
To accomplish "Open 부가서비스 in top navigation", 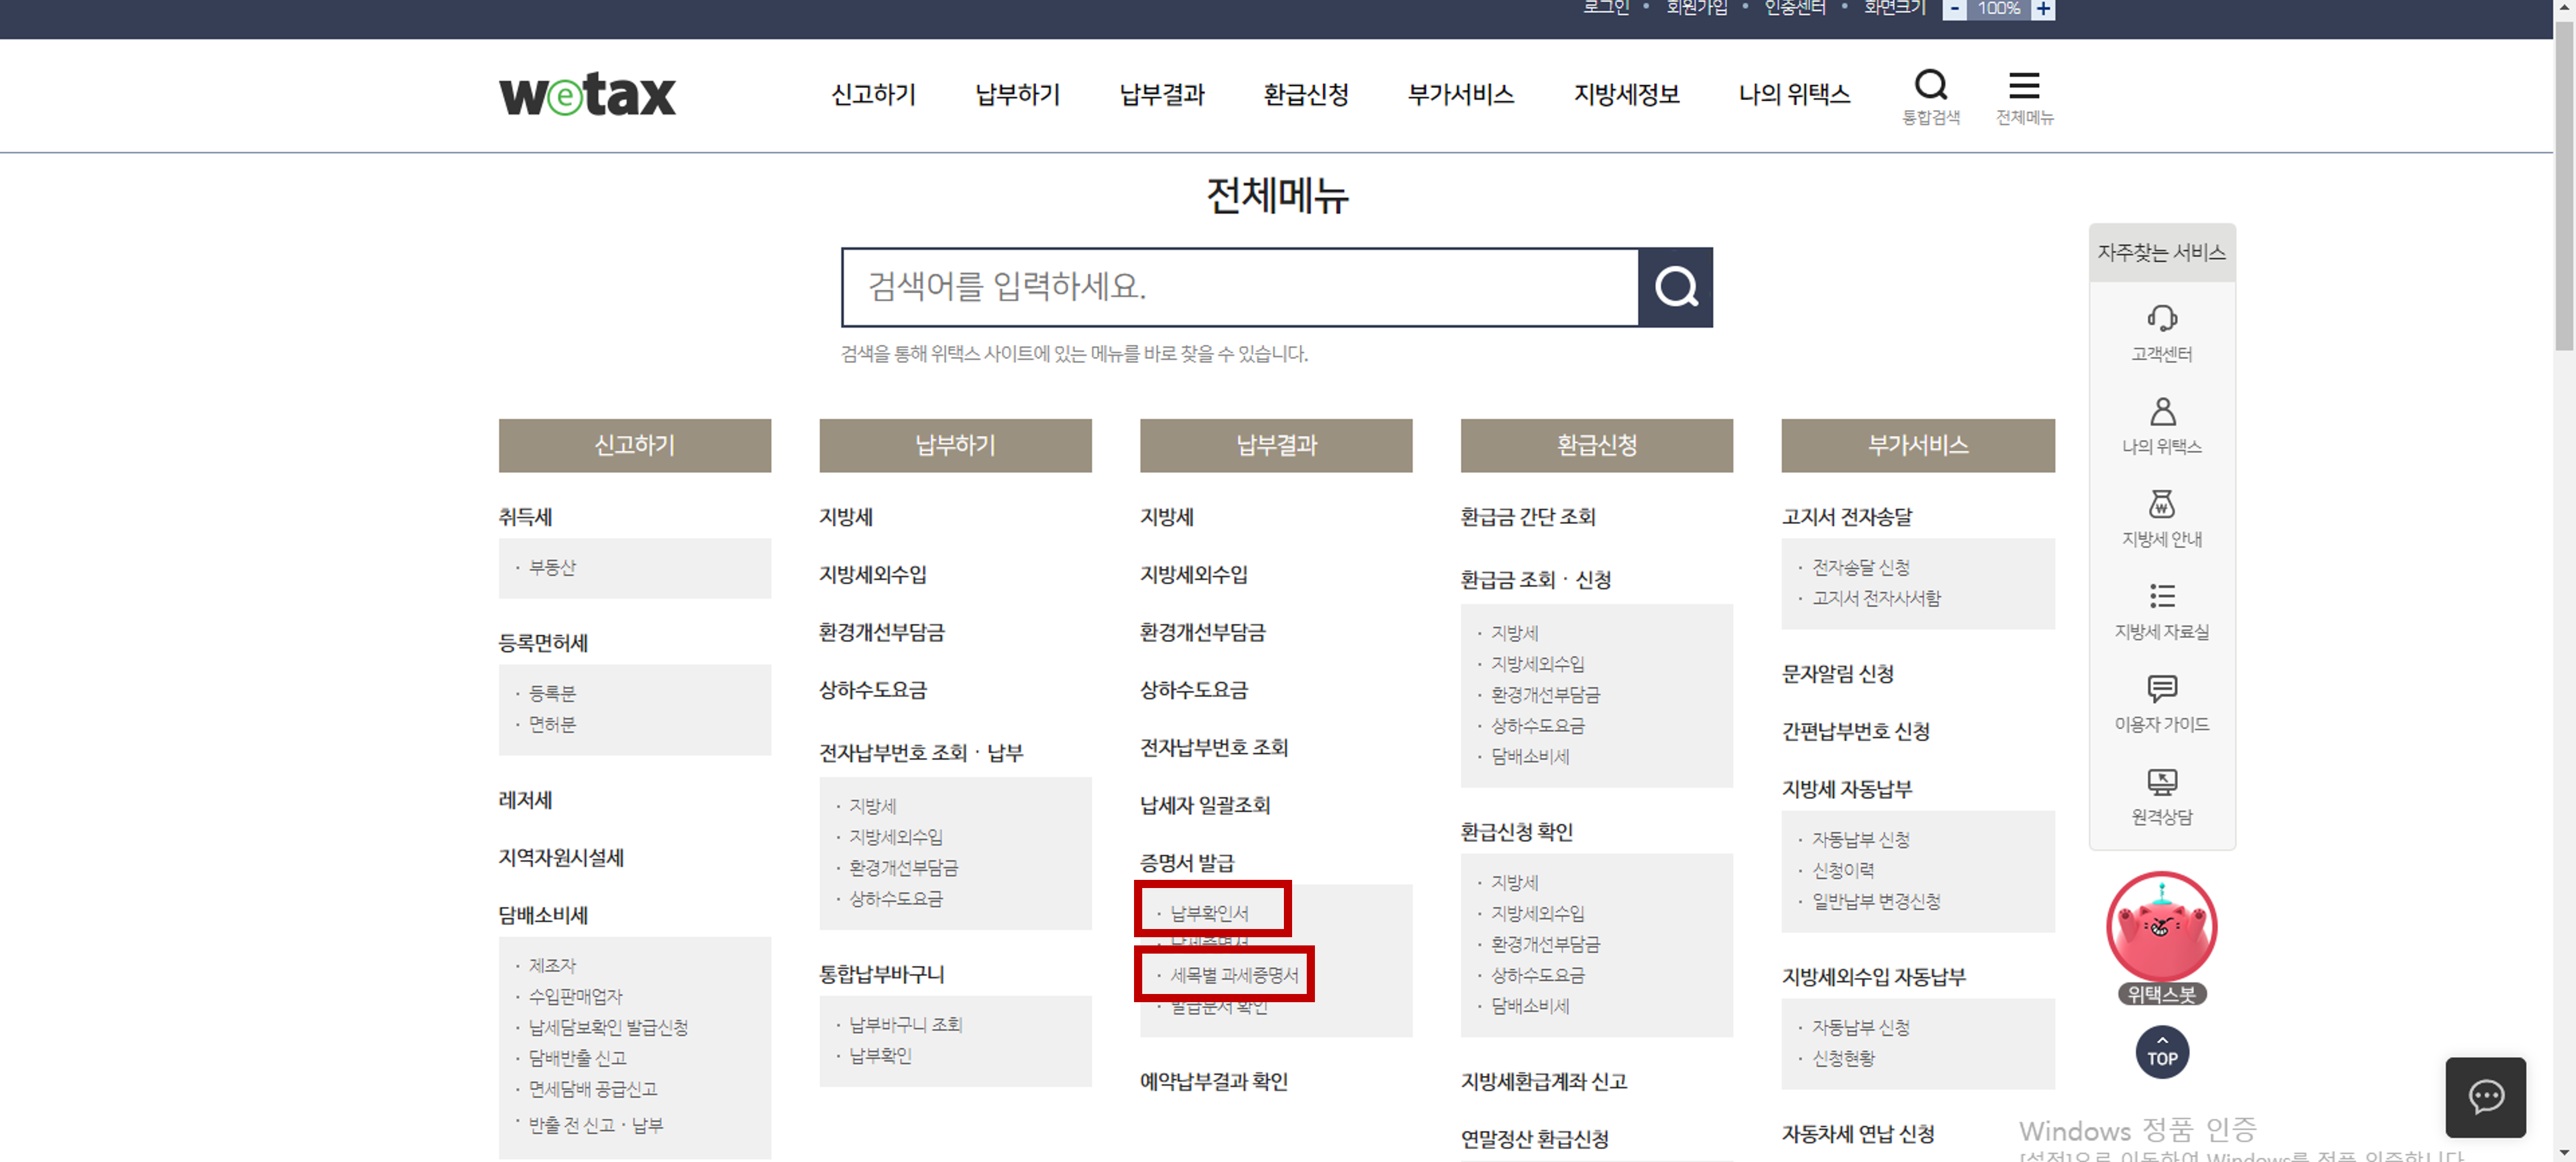I will point(1460,95).
